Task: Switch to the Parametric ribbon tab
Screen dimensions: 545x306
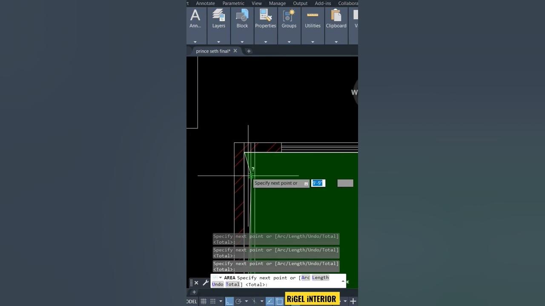Action: click(x=233, y=3)
